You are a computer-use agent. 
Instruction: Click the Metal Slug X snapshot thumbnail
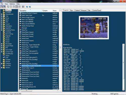point(94,28)
